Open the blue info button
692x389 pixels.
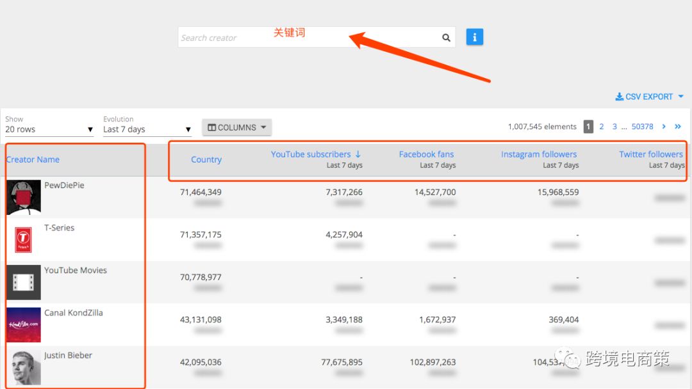point(474,37)
